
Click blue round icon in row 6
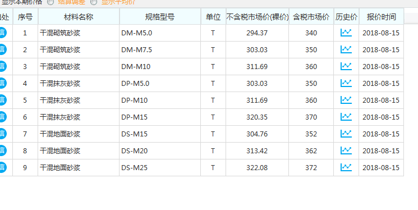(3, 117)
